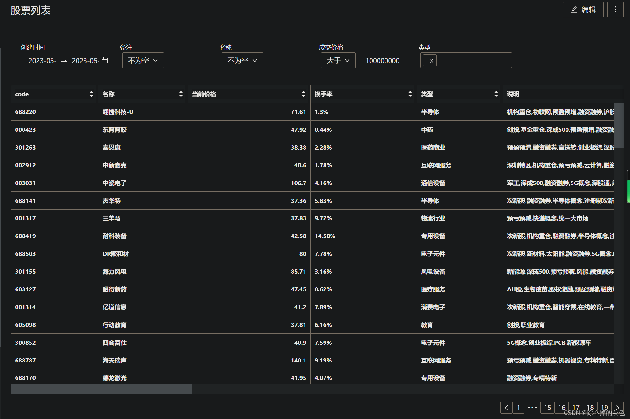Click the horizontal table scrollbar thumb

(x=102, y=389)
